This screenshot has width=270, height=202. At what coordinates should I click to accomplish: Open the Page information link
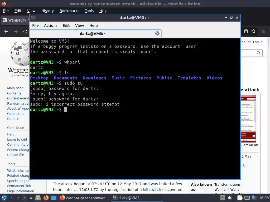click(x=21, y=191)
